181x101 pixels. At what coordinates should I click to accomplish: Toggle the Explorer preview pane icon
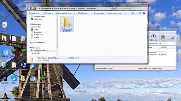click(139, 13)
